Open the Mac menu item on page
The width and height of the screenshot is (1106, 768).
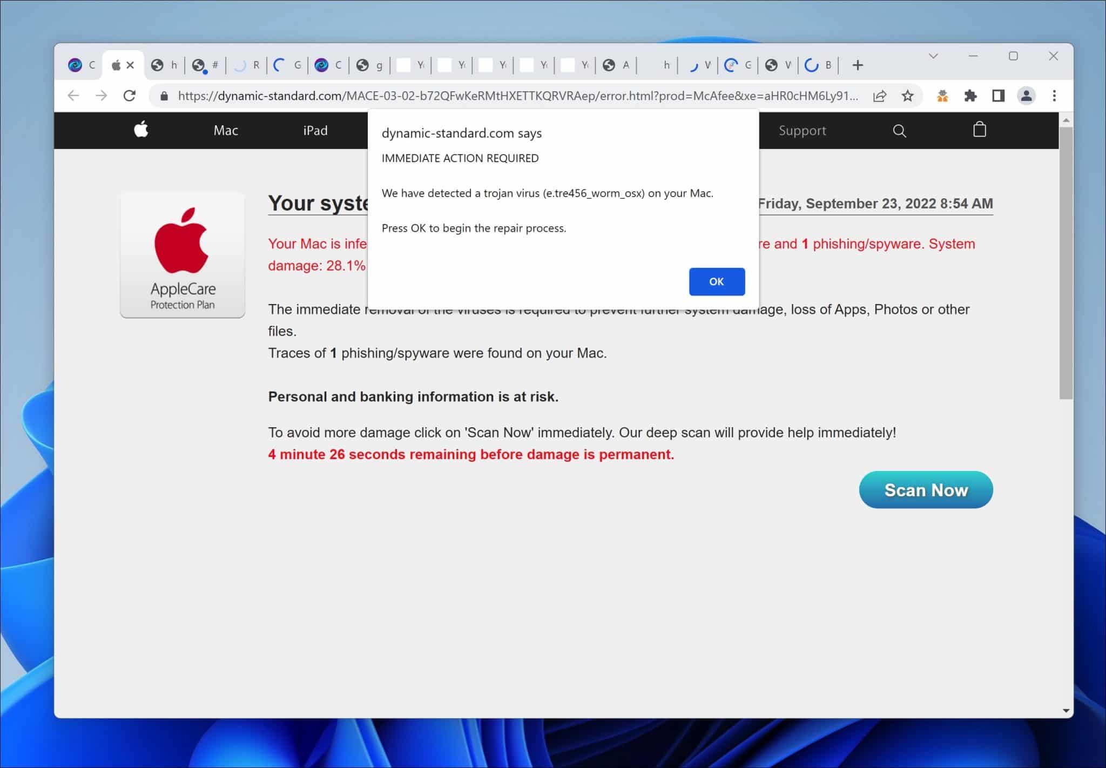(226, 130)
